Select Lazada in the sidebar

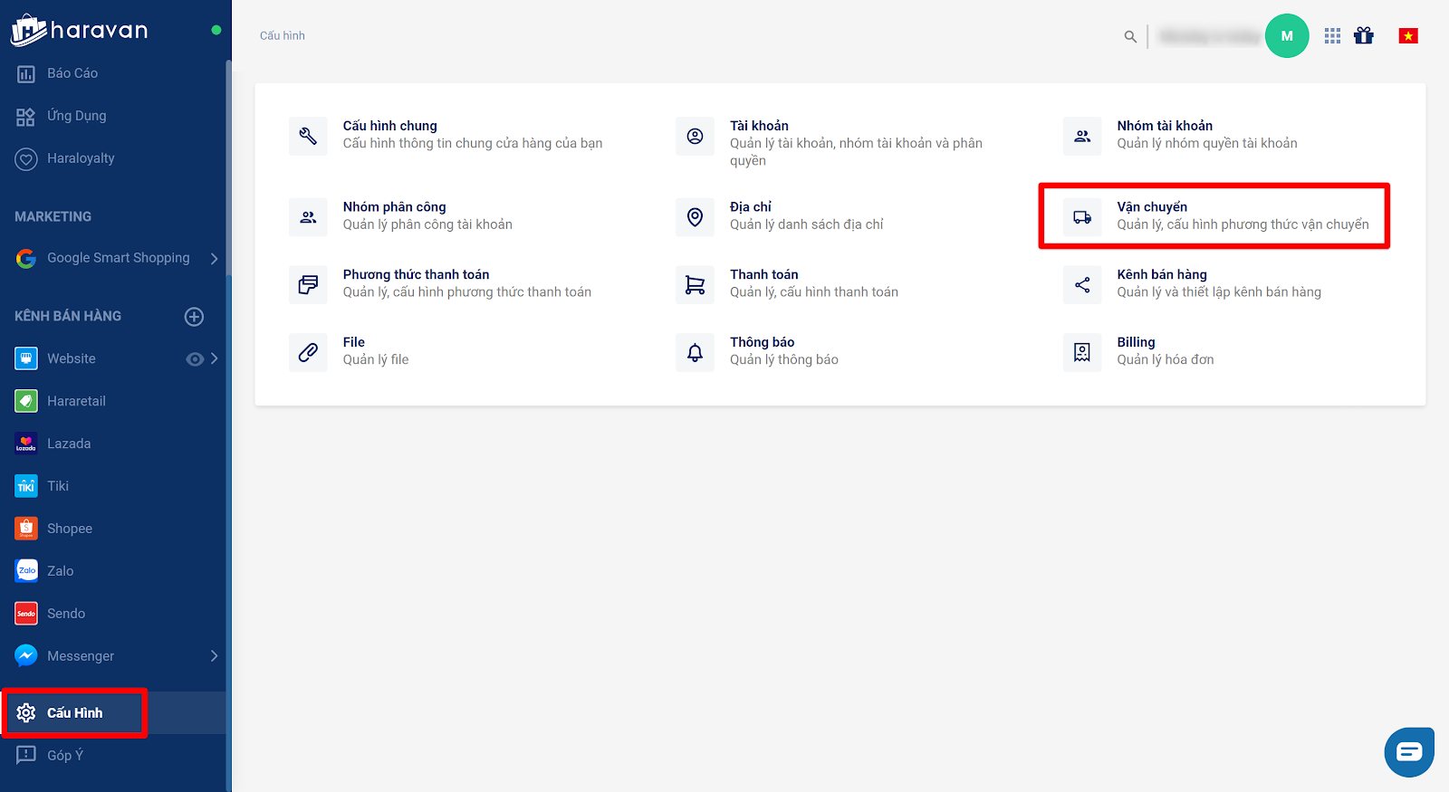click(x=113, y=444)
